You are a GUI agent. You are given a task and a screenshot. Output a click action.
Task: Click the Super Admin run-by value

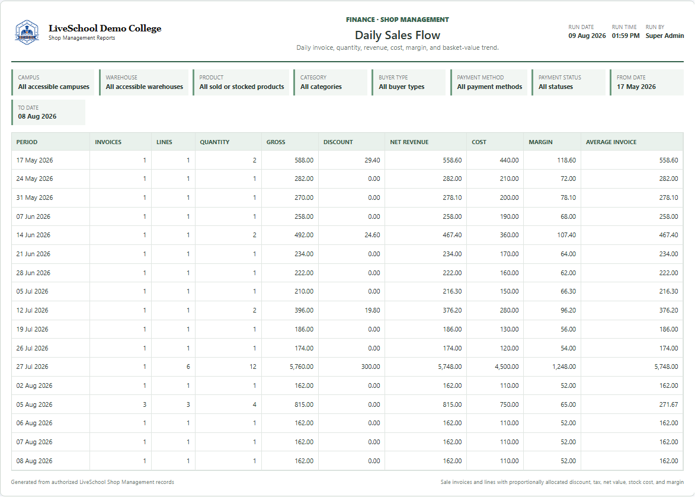[664, 36]
